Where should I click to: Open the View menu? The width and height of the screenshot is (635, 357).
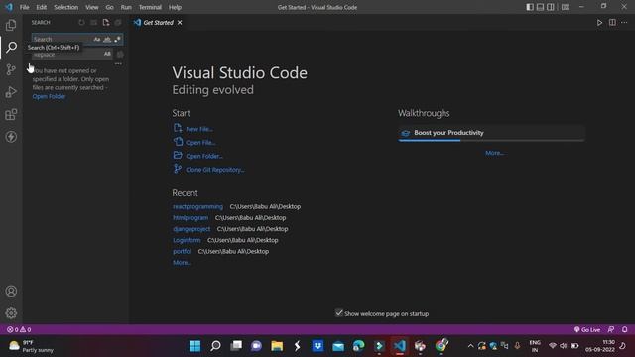[x=92, y=7]
